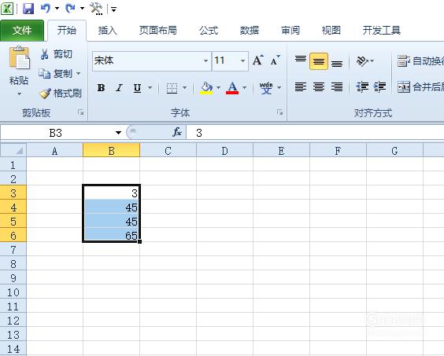
Task: Click the fill color paint bucket icon
Action: click(207, 88)
